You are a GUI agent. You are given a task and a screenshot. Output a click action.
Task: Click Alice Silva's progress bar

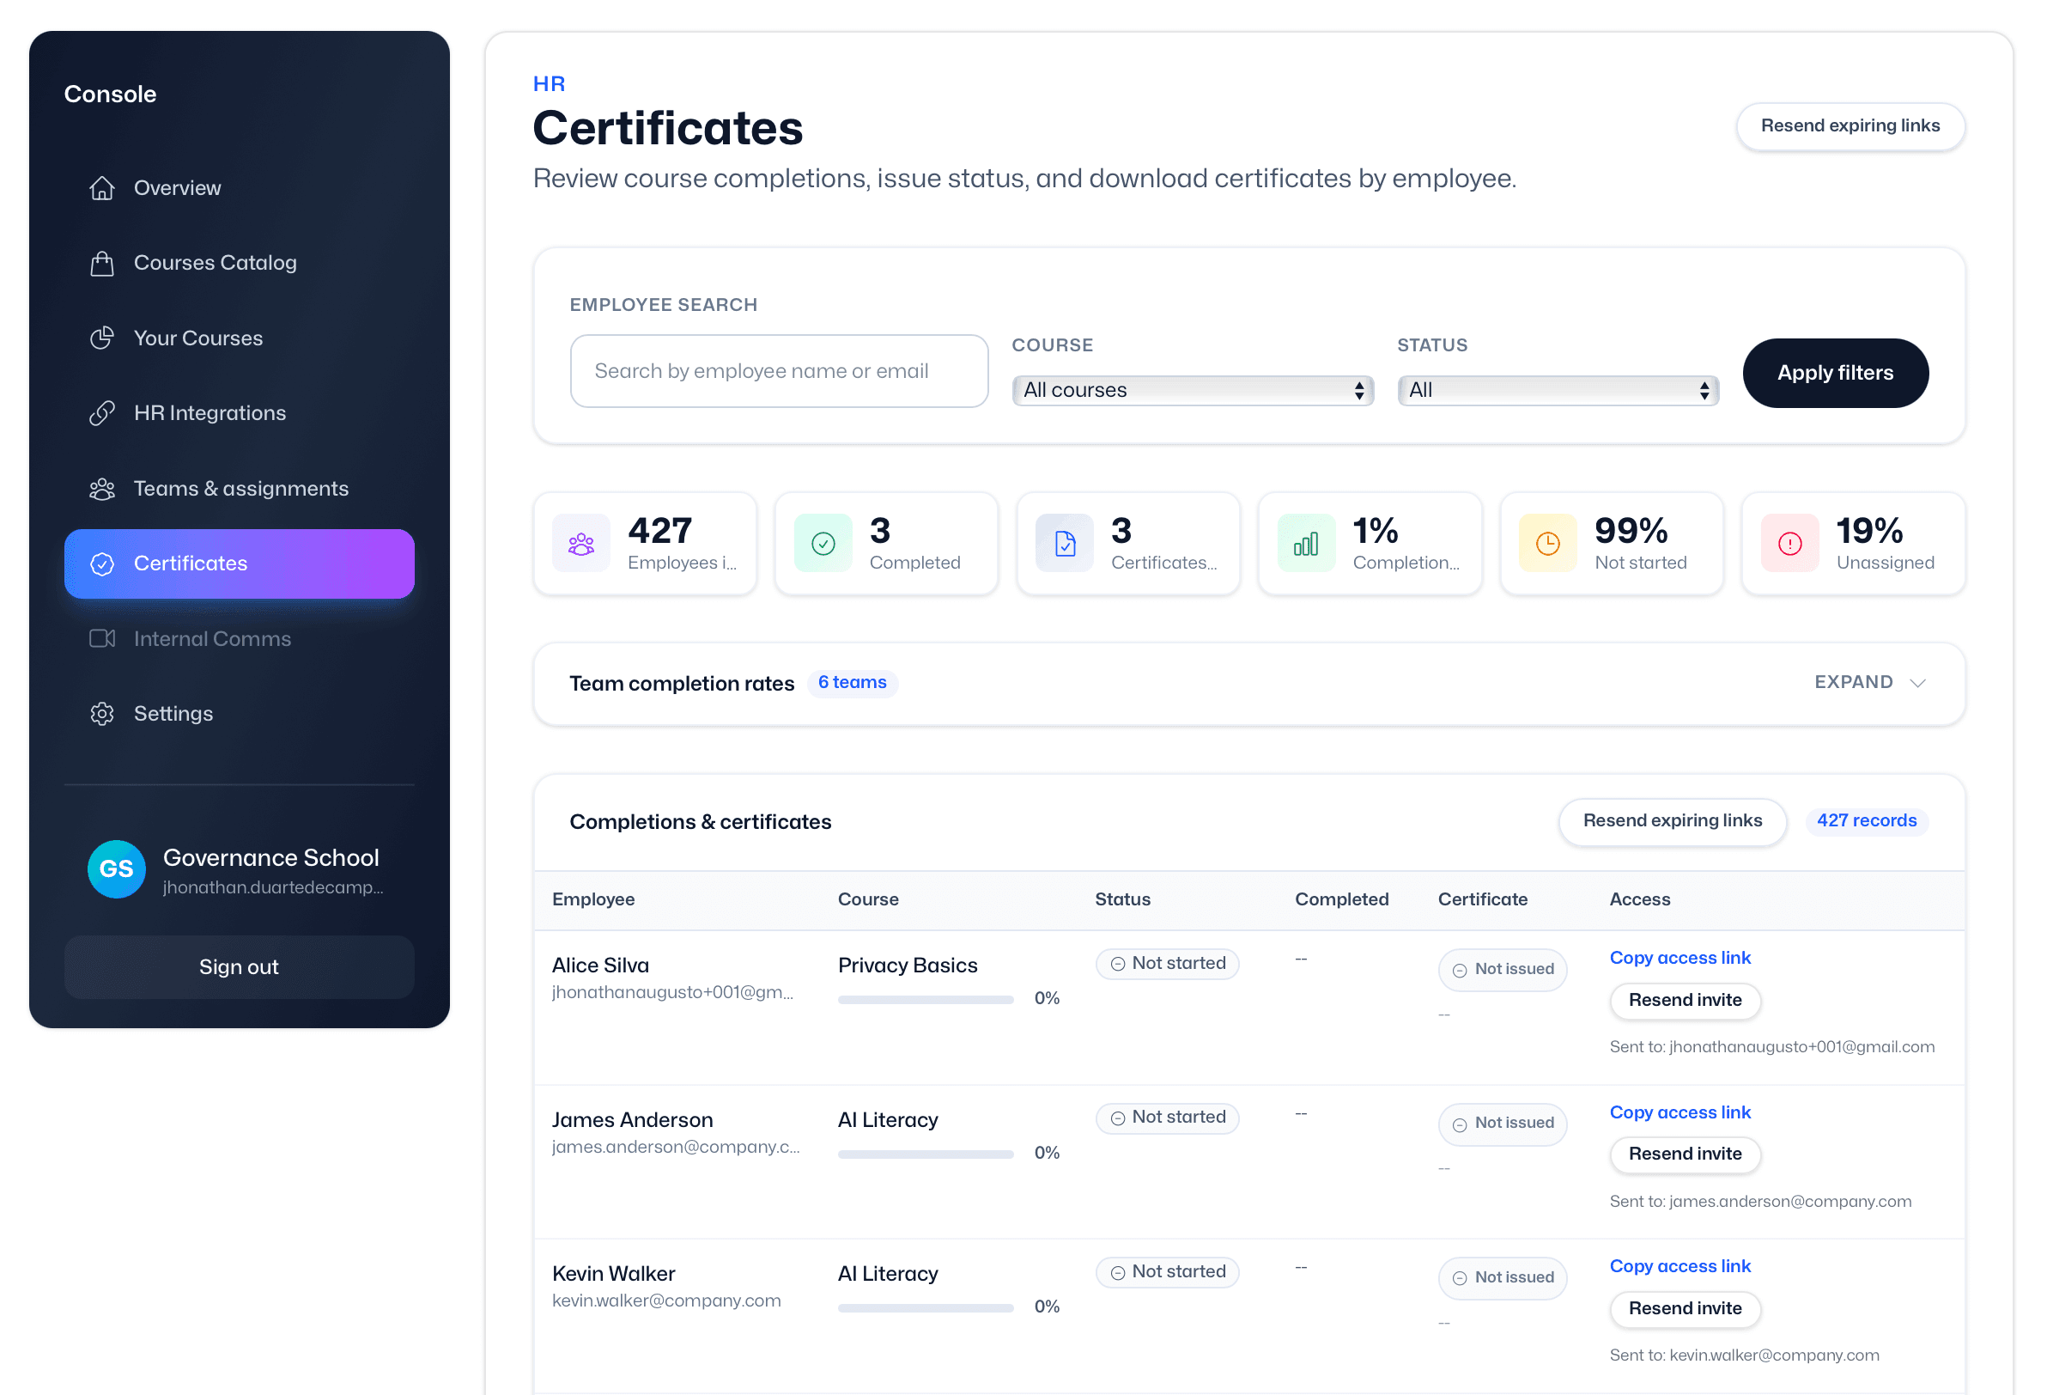925,998
